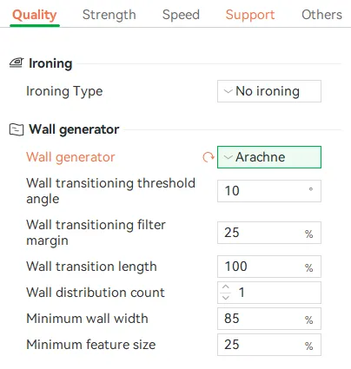This screenshot has width=351, height=369.
Task: Decrease Wall distribution count with down arrow
Action: (x=226, y=298)
